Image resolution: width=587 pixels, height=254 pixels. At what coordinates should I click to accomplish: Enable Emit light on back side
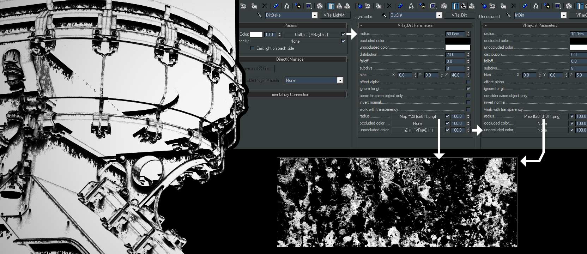(x=252, y=48)
